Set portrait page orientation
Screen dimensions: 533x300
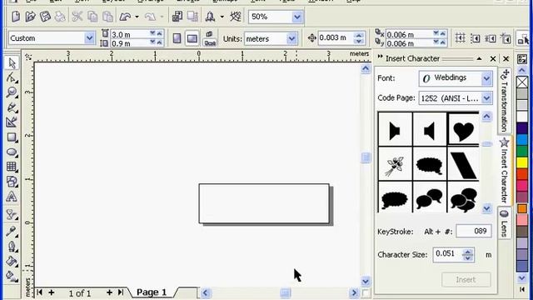click(x=177, y=38)
